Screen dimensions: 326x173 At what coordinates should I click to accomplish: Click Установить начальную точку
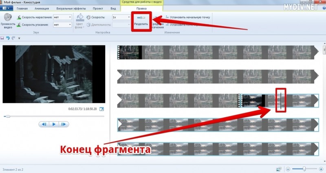point(188,17)
